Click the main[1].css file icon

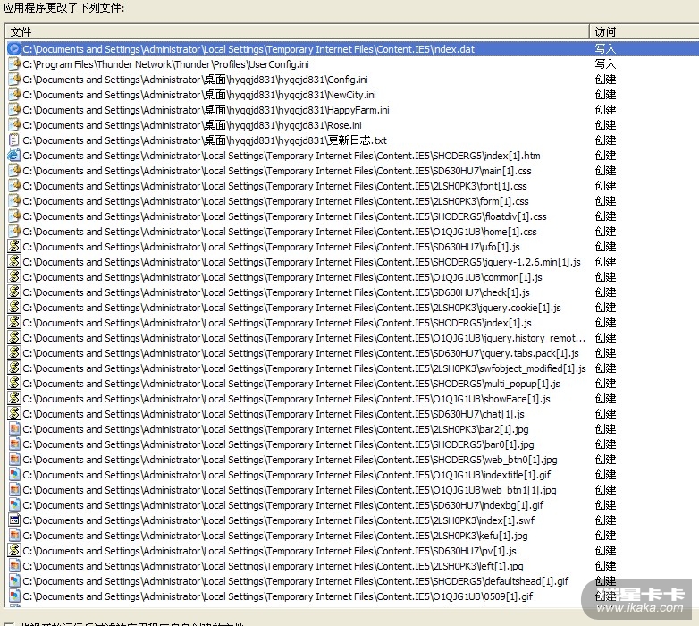[x=14, y=170]
